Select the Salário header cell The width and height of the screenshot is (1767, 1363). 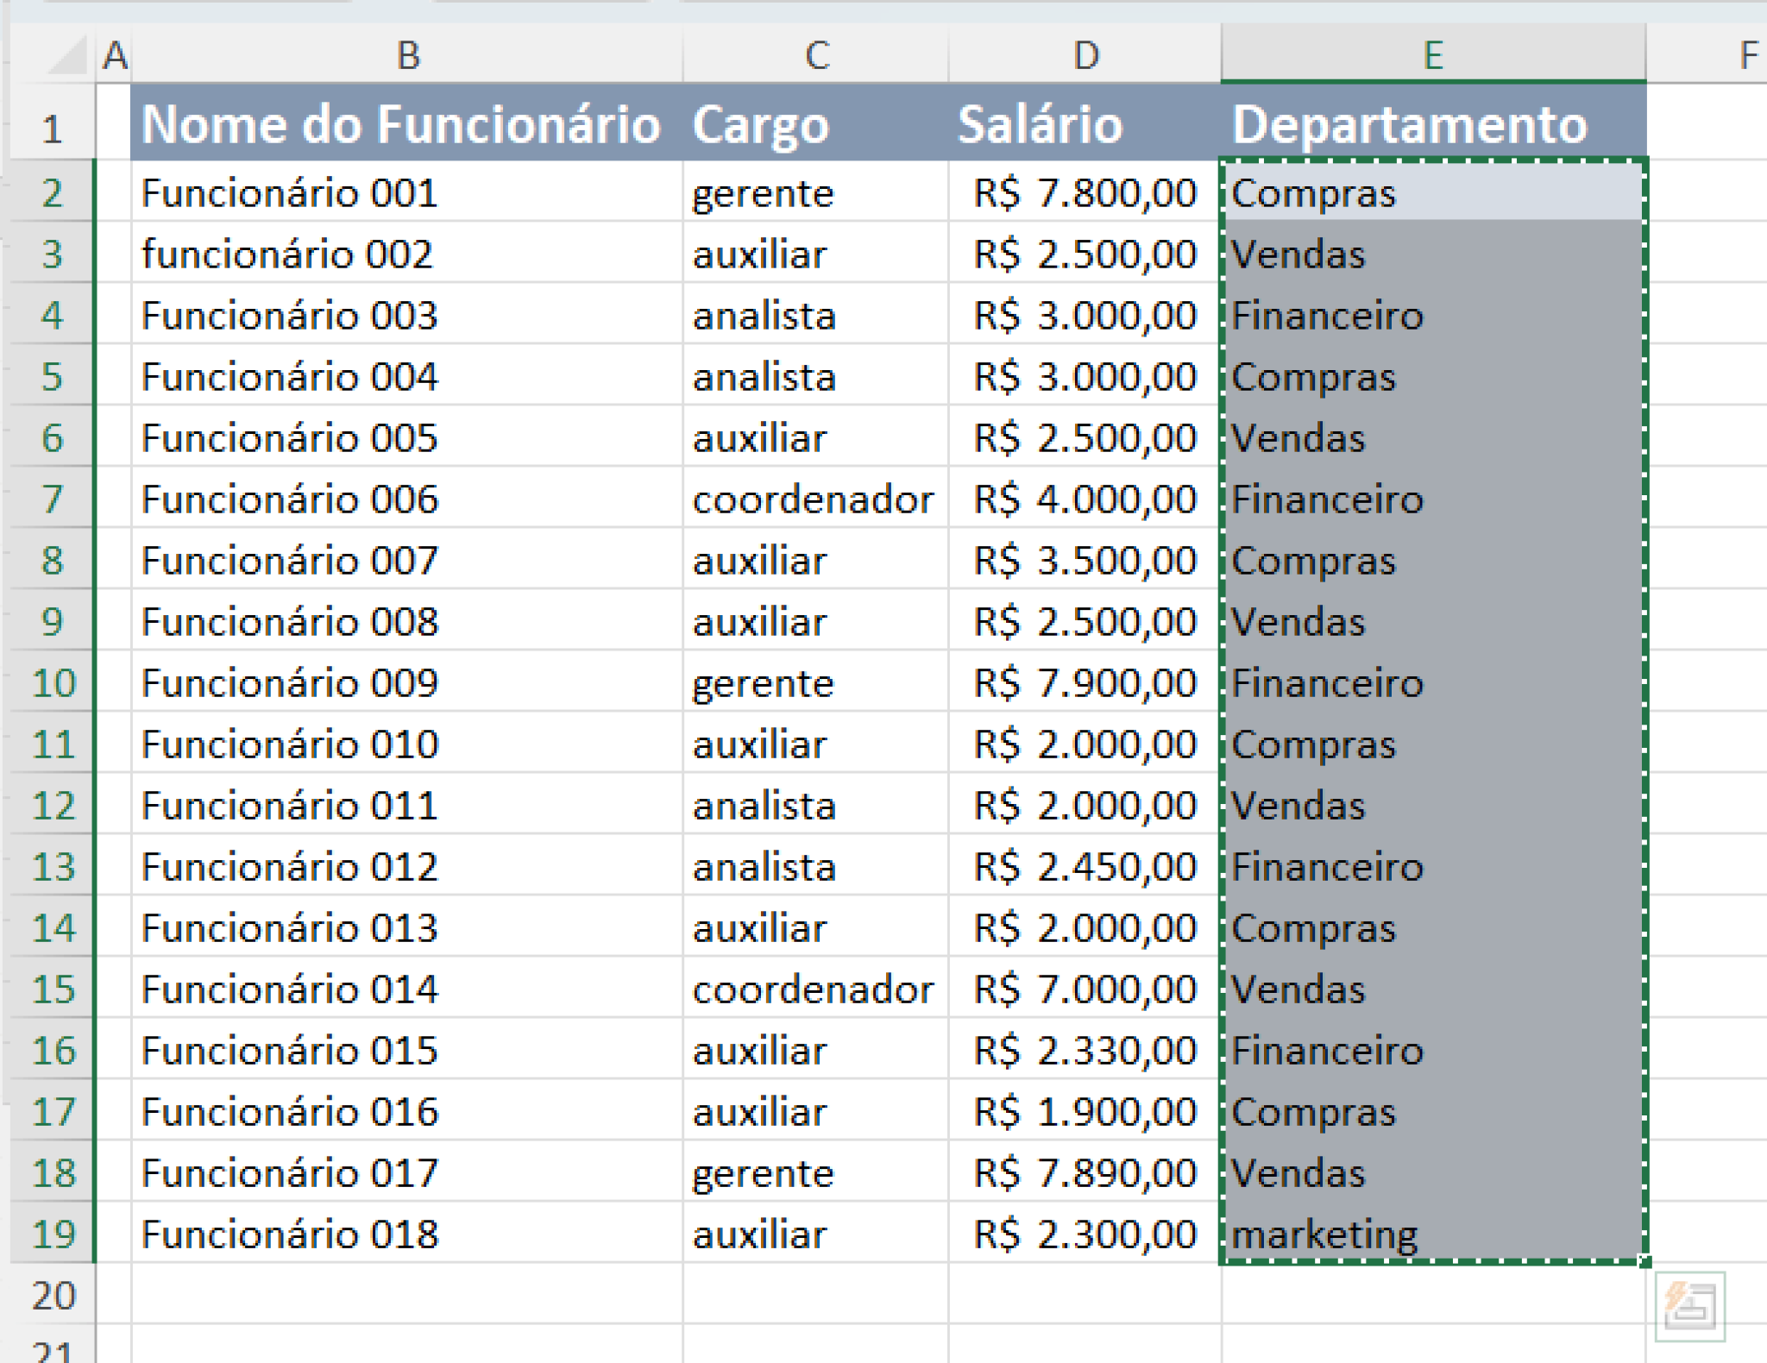point(1040,124)
